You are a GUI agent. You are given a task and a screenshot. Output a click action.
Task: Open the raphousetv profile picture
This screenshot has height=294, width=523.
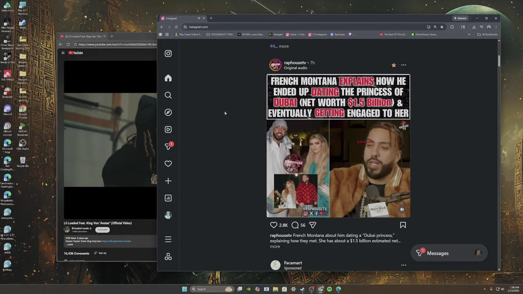click(x=275, y=65)
